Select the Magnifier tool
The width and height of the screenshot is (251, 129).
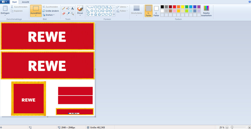click(72, 13)
